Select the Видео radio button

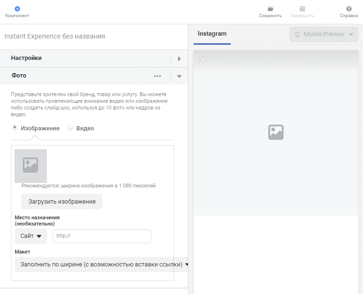point(70,127)
